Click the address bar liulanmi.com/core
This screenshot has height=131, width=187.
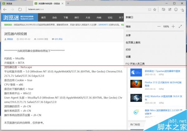click(36, 9)
